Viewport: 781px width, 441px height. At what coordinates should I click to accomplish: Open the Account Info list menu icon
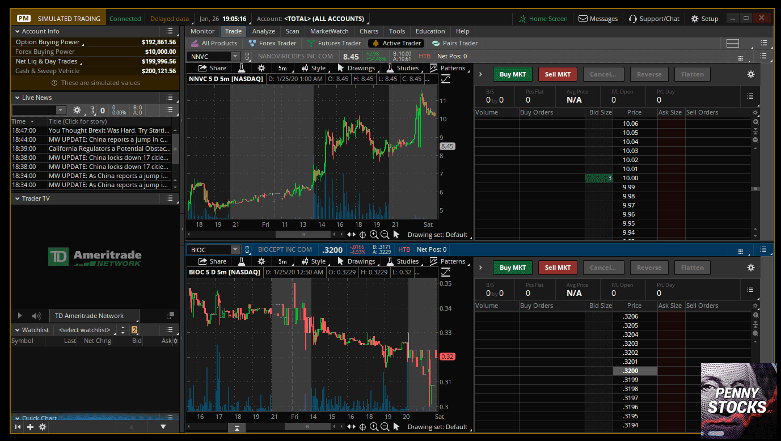pyautogui.click(x=170, y=31)
